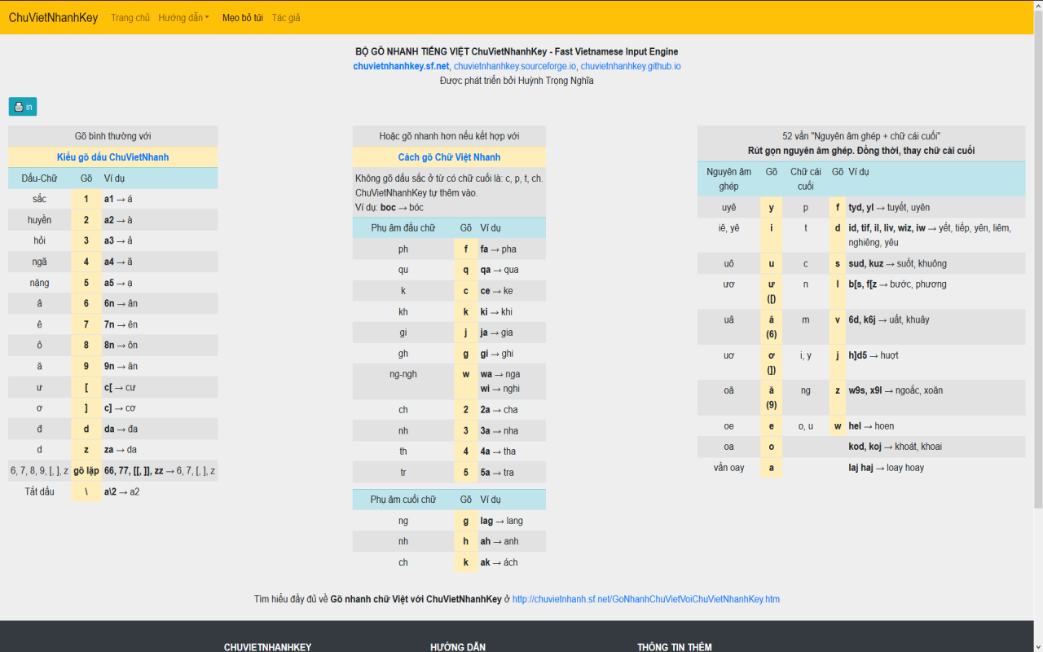Open the GoNhanhChuVietVoiChuVietNhanhKey.htm link
This screenshot has height=652, width=1043.
point(646,599)
